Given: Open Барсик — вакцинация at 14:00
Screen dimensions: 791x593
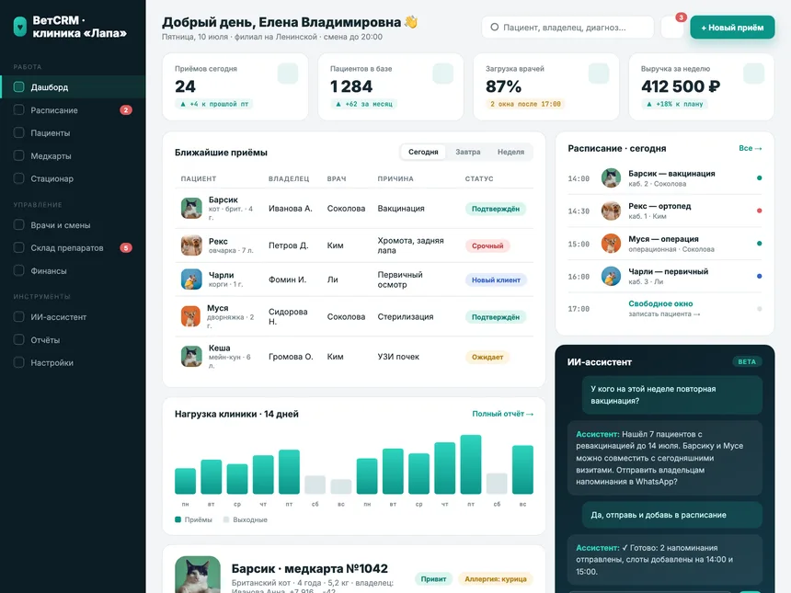Looking at the screenshot, I should [664, 178].
